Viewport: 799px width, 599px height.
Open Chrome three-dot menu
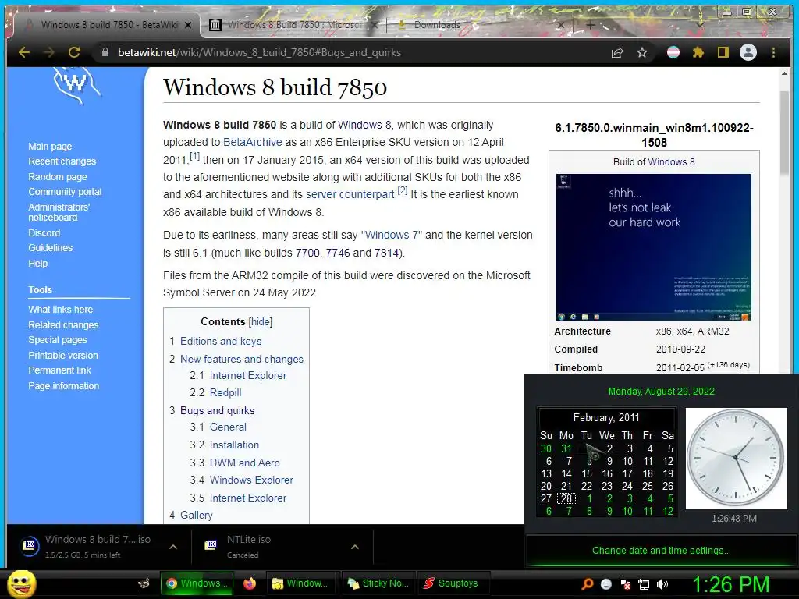(773, 52)
